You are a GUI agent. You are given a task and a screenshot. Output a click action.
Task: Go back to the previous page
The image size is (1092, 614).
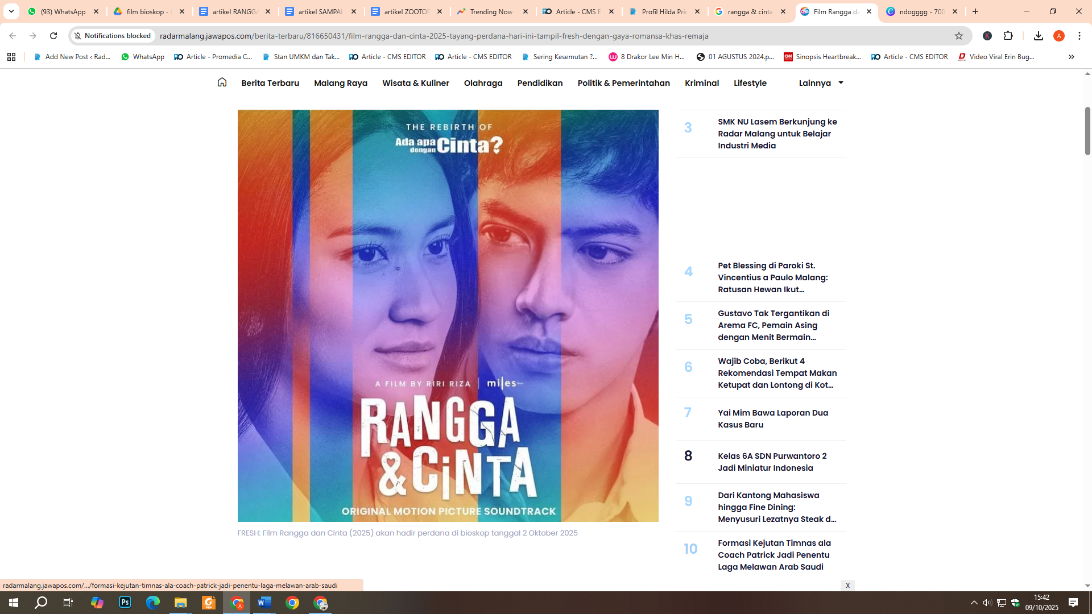13,36
